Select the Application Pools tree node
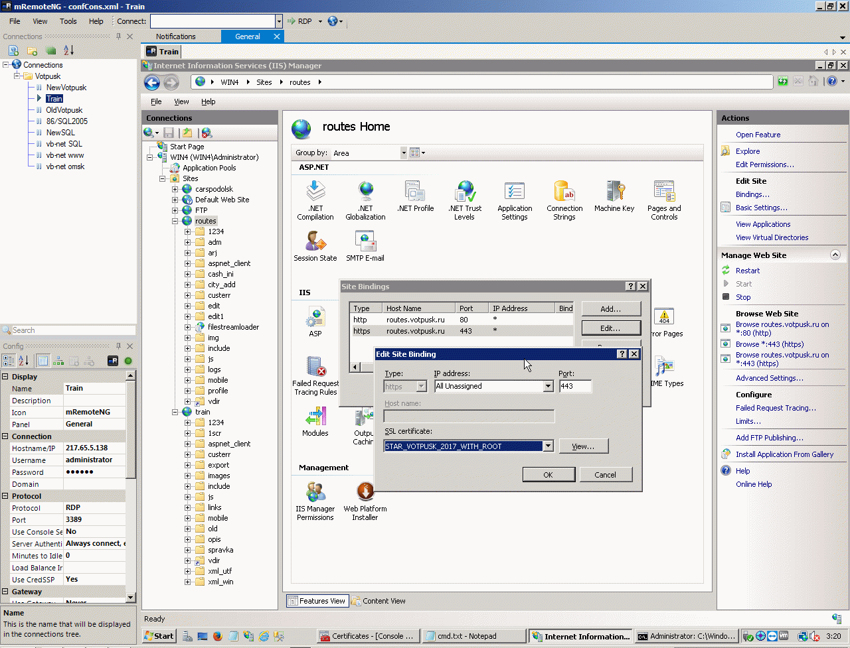 [x=209, y=168]
